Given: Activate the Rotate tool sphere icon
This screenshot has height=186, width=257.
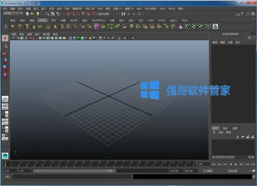Looking at the screenshot, I should pos(5,67).
